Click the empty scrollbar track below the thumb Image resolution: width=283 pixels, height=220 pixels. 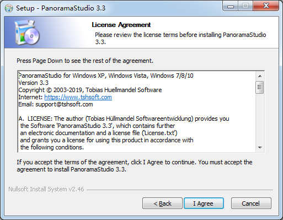260,119
